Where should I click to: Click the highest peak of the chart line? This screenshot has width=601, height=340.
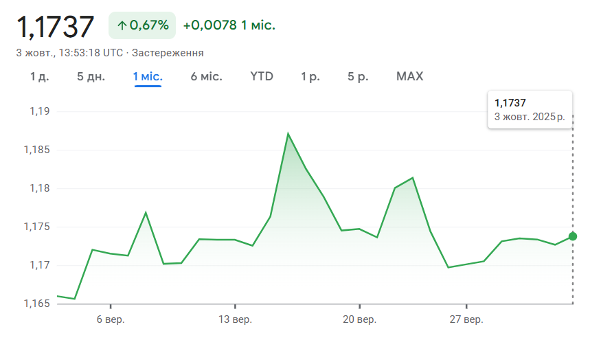point(288,133)
